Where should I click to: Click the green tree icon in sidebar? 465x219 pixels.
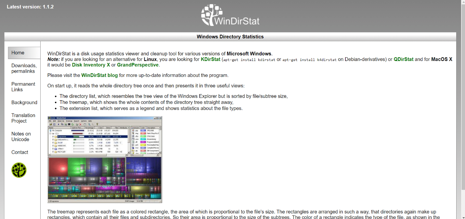point(19,170)
